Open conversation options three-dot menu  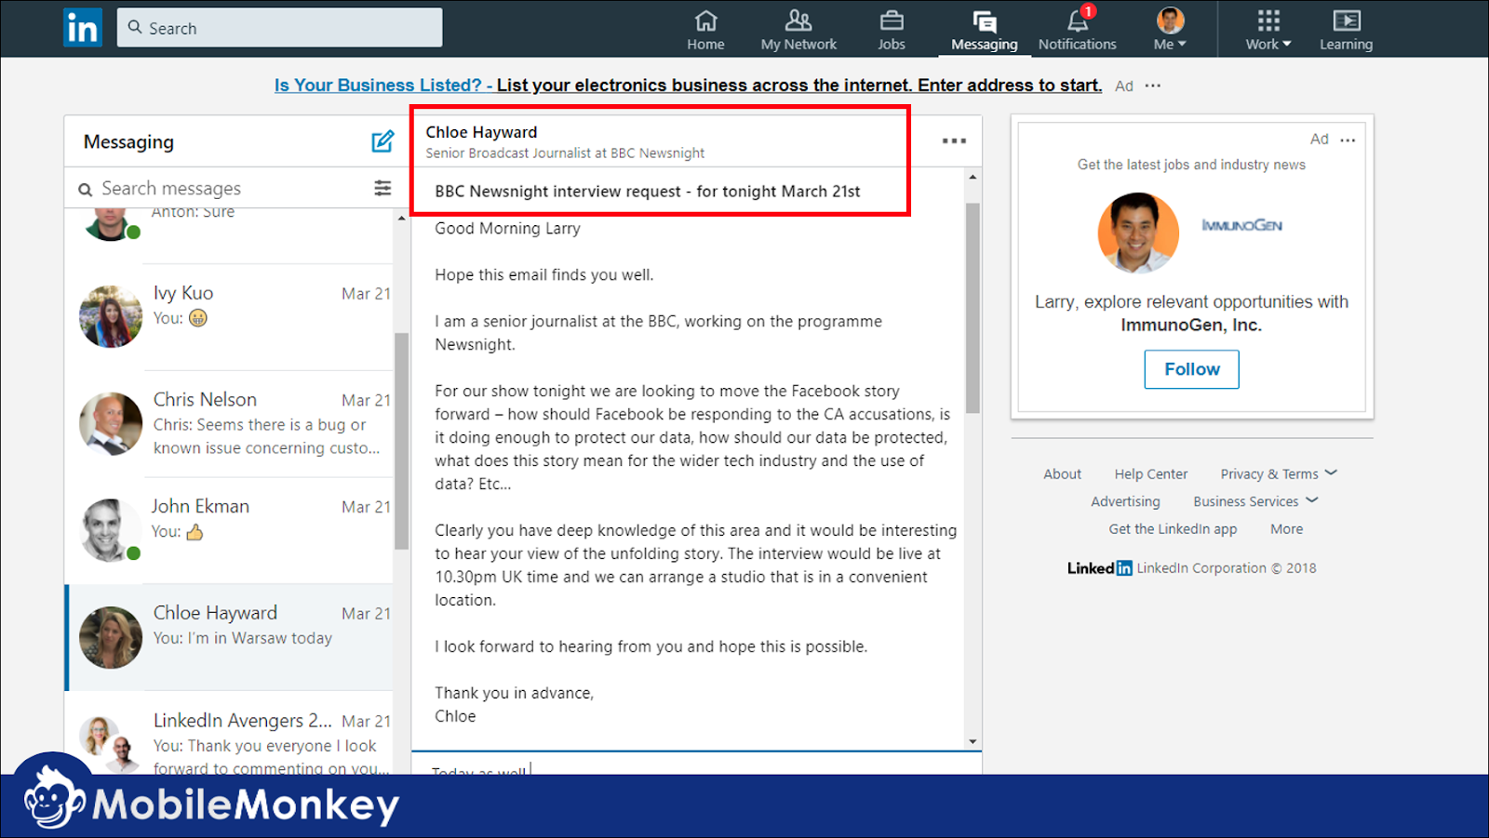(x=954, y=141)
